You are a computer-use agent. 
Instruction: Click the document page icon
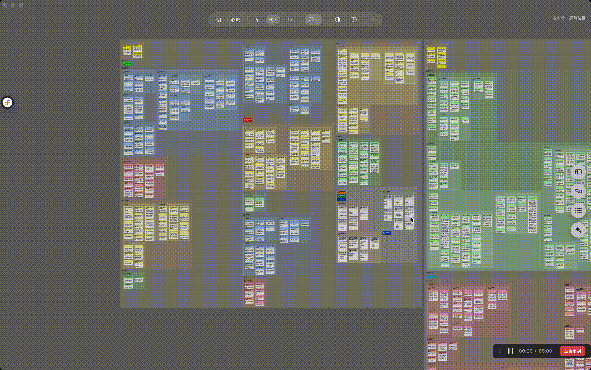[x=256, y=20]
